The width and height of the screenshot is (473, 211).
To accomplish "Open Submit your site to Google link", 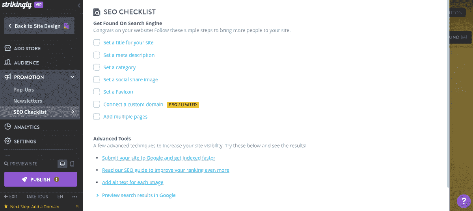I will [x=158, y=158].
